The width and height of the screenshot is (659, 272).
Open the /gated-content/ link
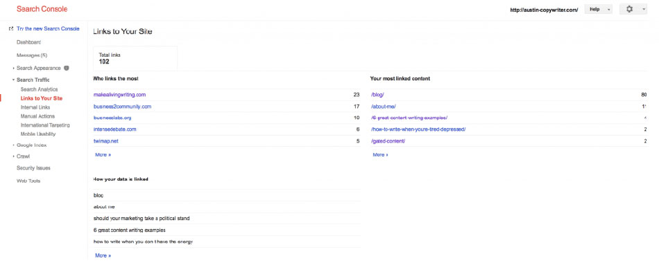tap(388, 141)
